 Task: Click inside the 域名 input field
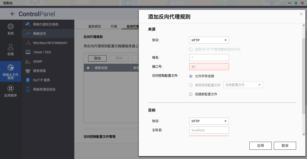coord(209,58)
